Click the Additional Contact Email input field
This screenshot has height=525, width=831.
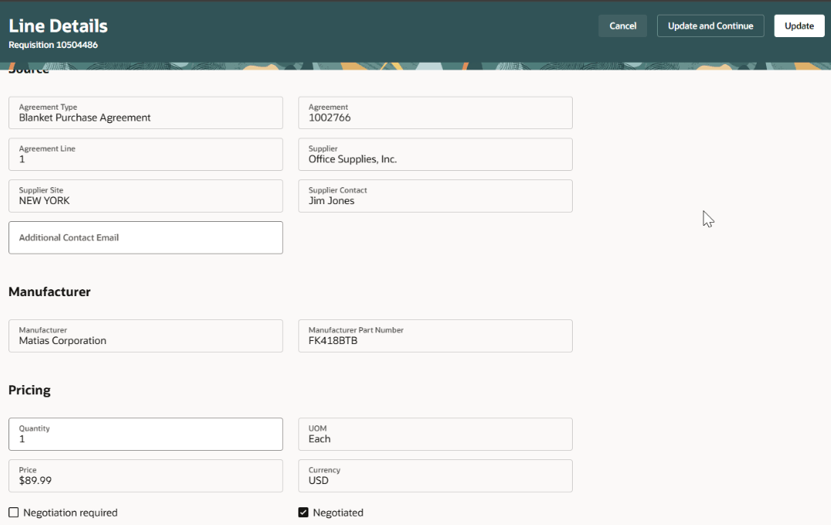click(x=145, y=237)
